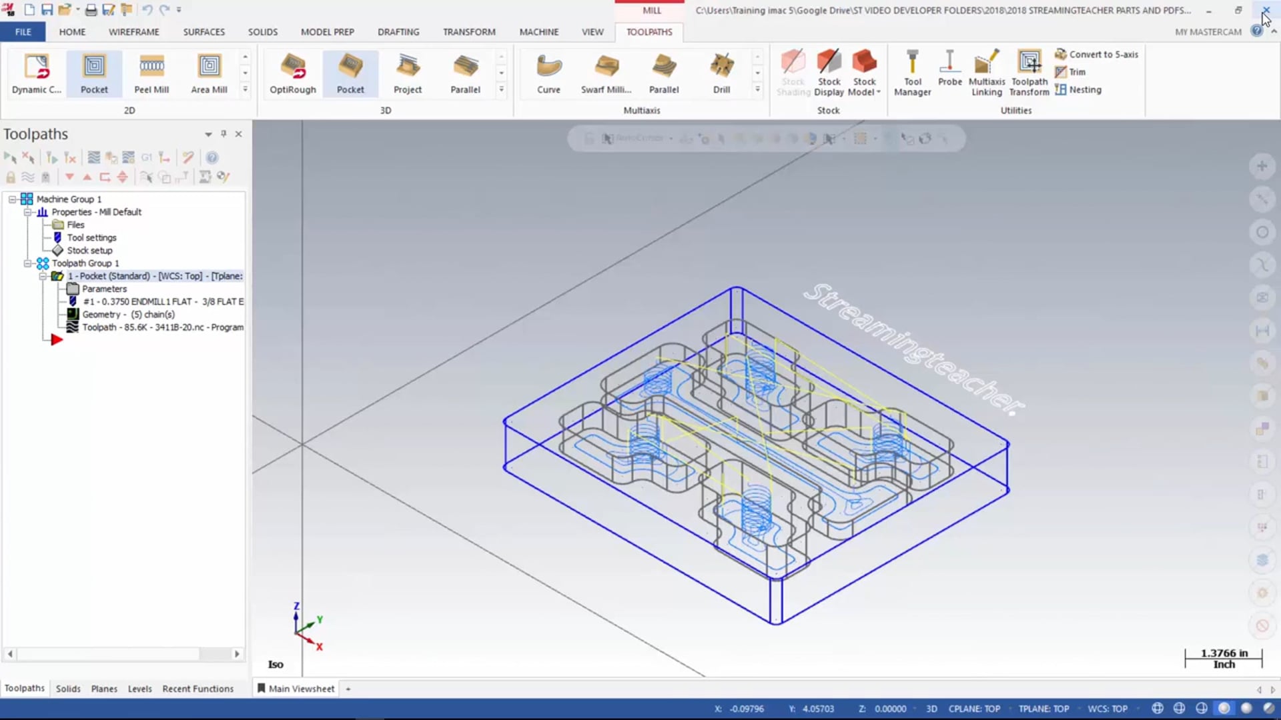Expand the Parameters node under Pocket

(104, 289)
